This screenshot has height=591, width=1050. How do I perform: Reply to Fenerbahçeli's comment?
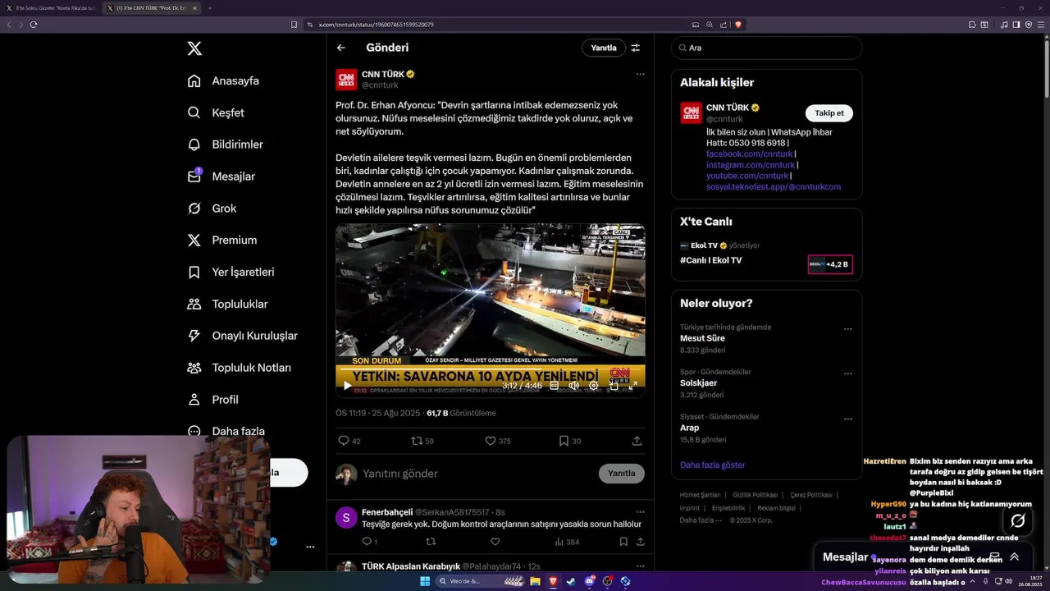[x=367, y=542]
